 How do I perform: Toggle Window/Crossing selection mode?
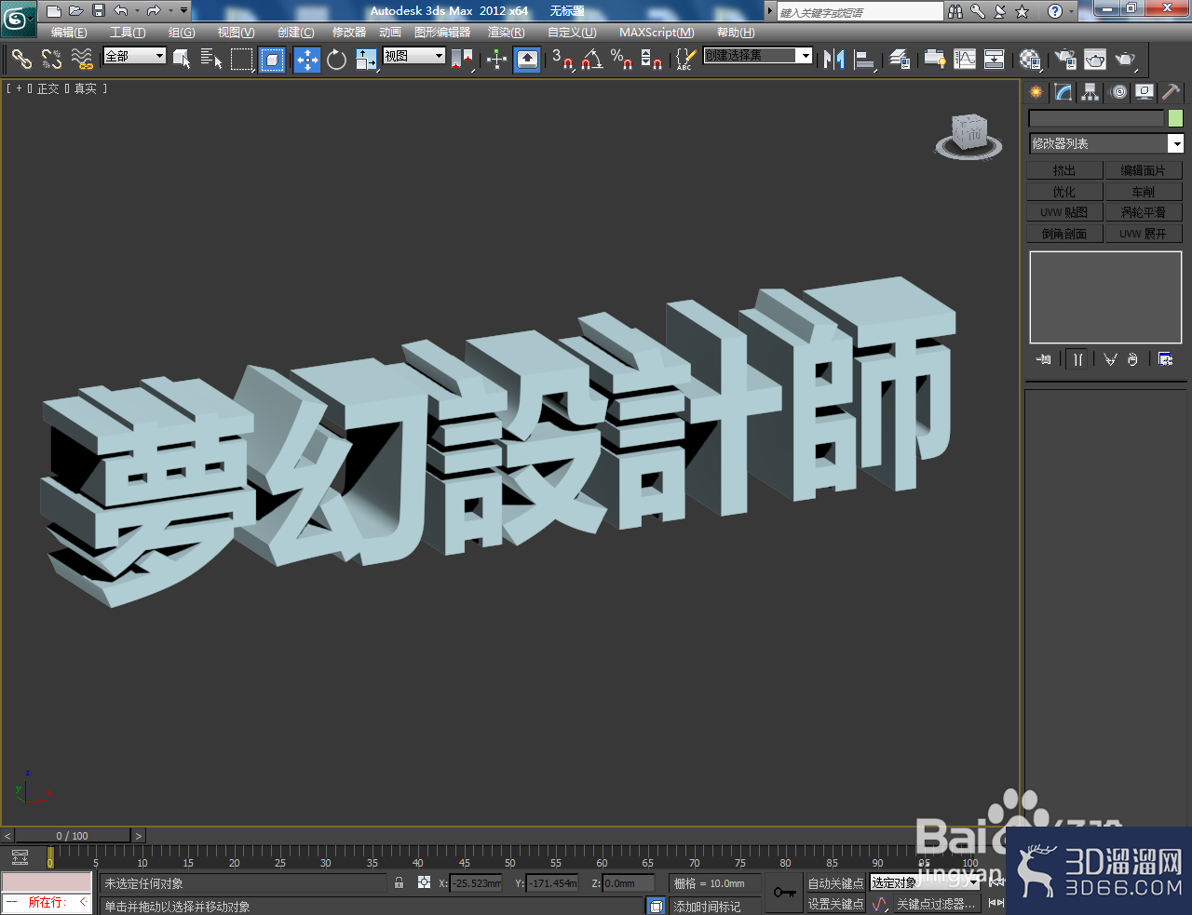pos(272,60)
